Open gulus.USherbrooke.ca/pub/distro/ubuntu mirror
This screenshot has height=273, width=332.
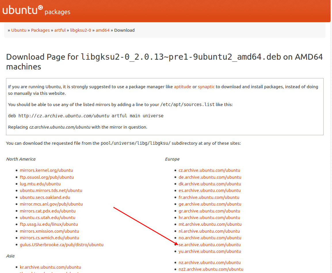62,244
